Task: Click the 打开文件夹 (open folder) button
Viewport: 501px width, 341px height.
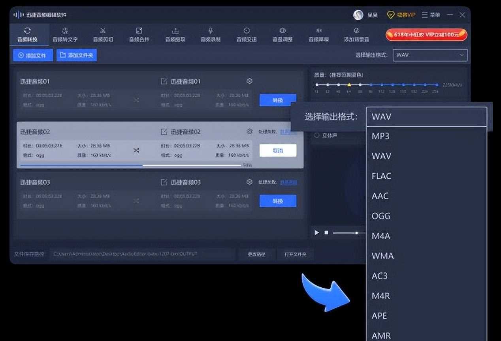Action: click(296, 254)
